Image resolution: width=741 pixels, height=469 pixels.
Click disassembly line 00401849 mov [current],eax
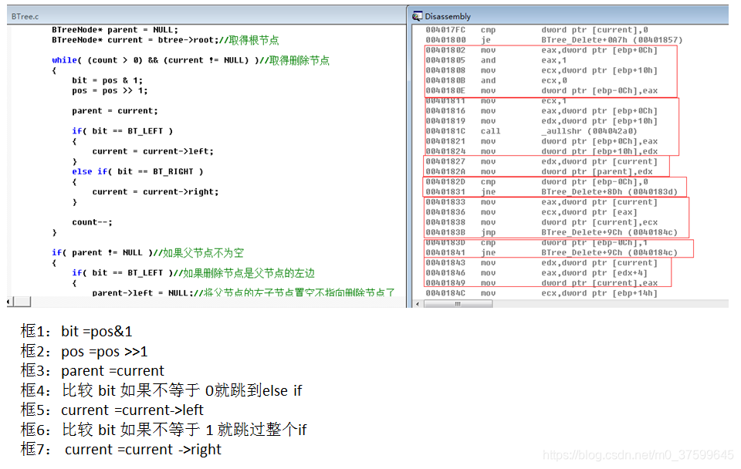(542, 283)
